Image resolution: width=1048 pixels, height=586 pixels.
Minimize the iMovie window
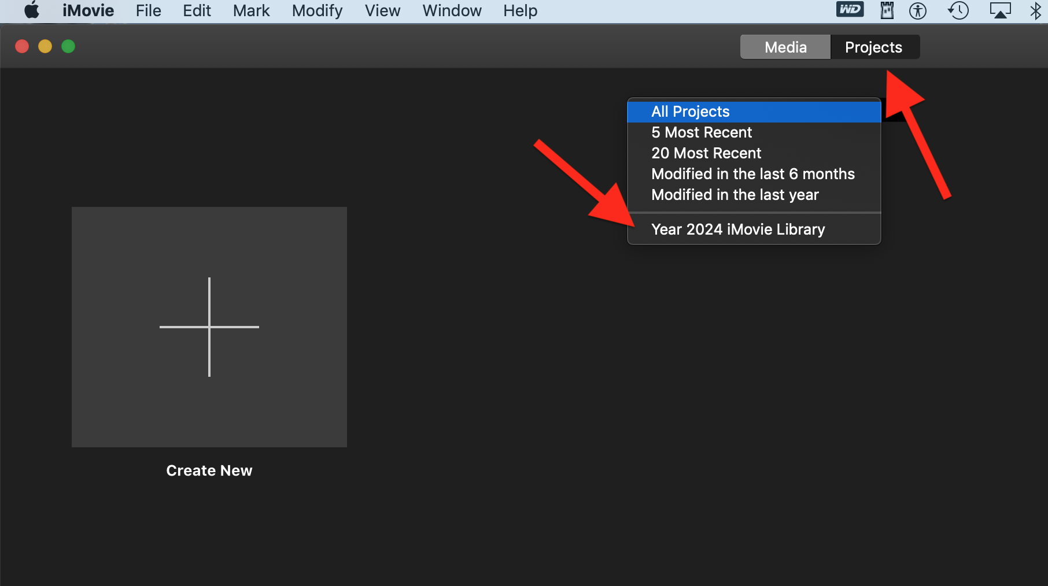[x=45, y=46]
